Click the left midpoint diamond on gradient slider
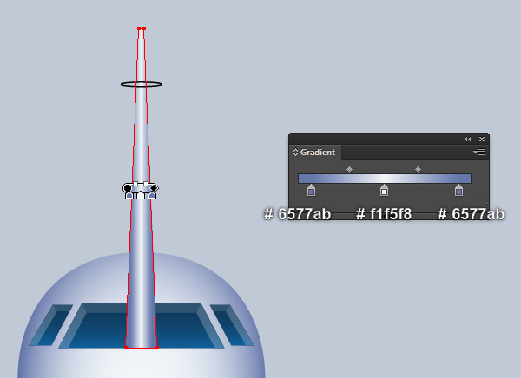The height and width of the screenshot is (378, 521). pos(349,170)
